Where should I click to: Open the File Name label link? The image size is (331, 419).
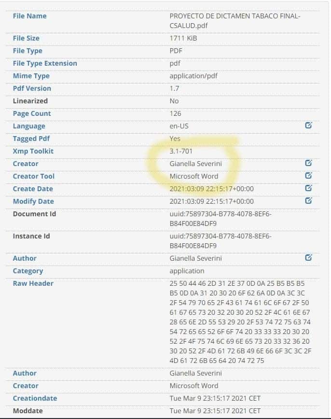[x=29, y=16]
